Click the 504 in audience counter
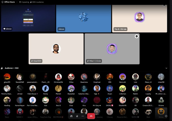This screenshot has width=172, height=121. click(x=37, y=2)
